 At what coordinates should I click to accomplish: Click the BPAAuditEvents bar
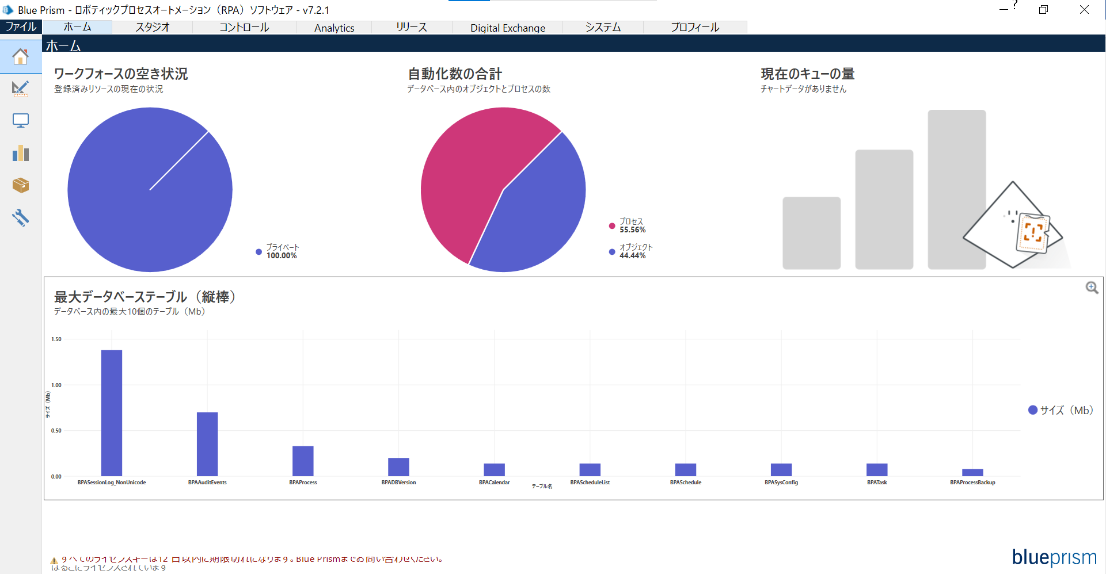coord(207,444)
